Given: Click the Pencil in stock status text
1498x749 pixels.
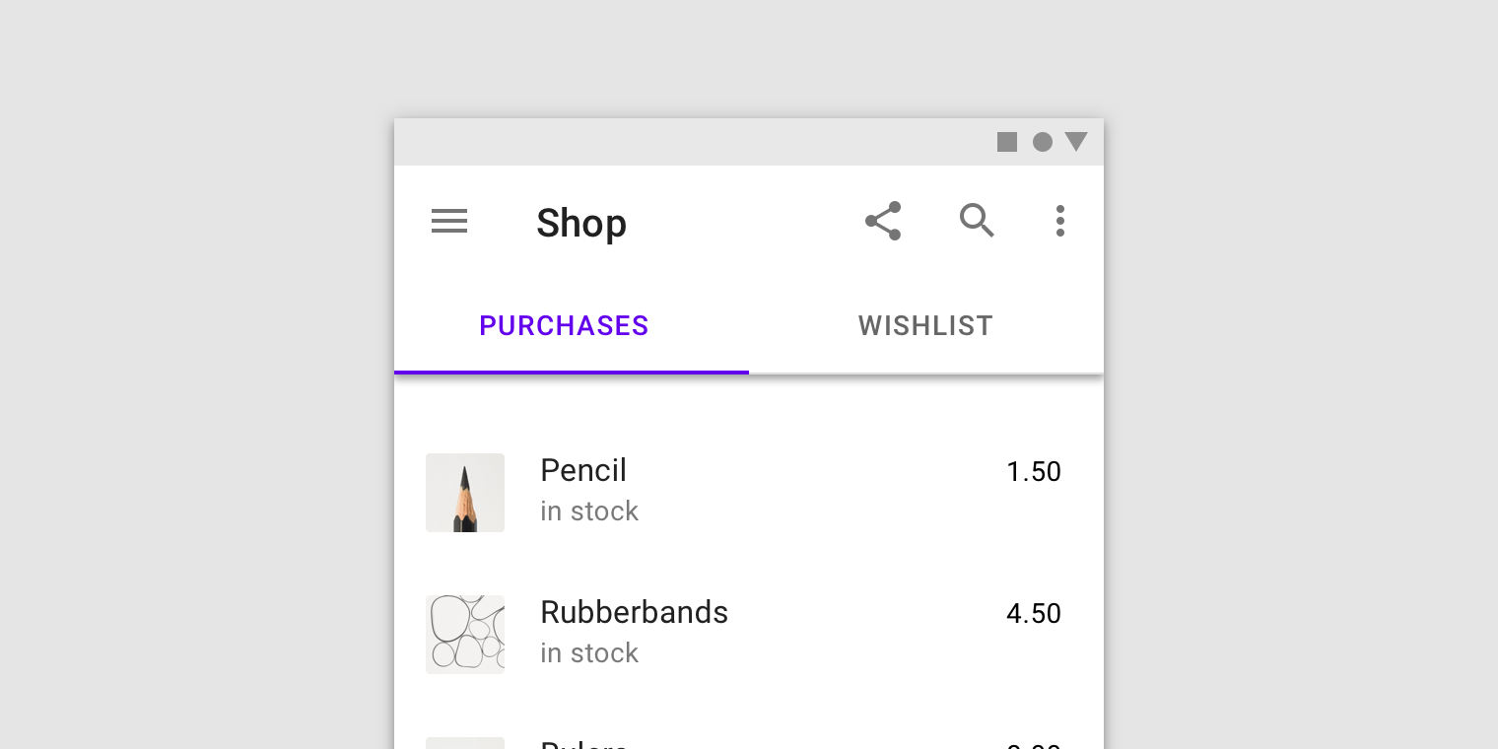Looking at the screenshot, I should coord(589,511).
